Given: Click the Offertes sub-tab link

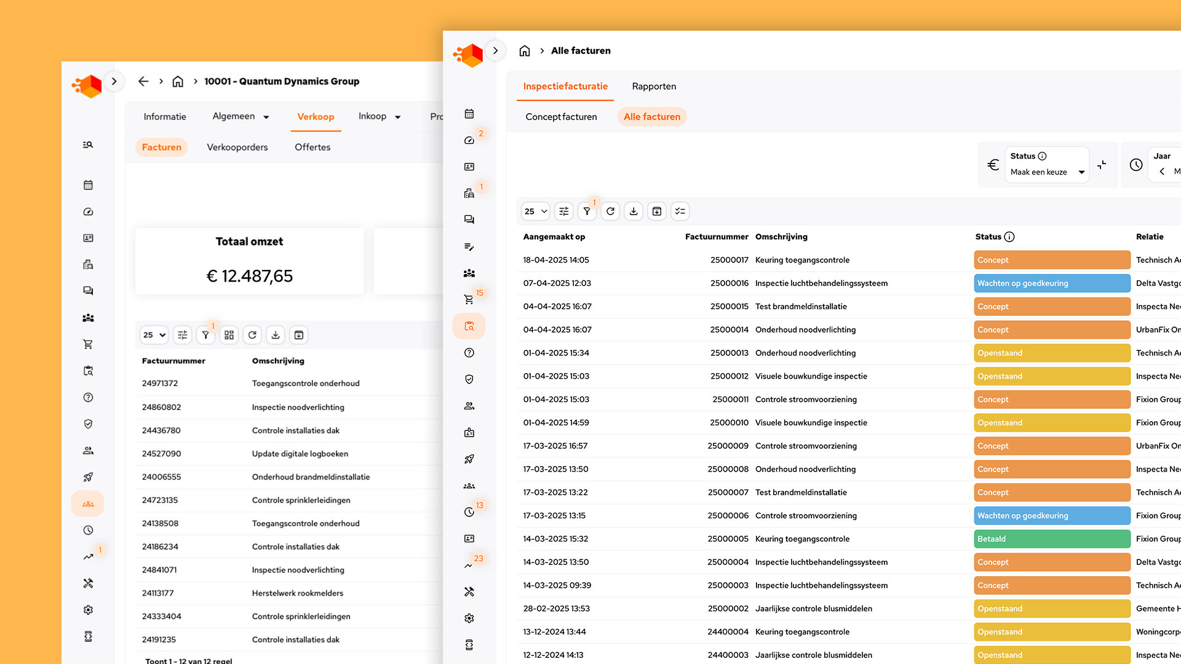Looking at the screenshot, I should [x=312, y=148].
